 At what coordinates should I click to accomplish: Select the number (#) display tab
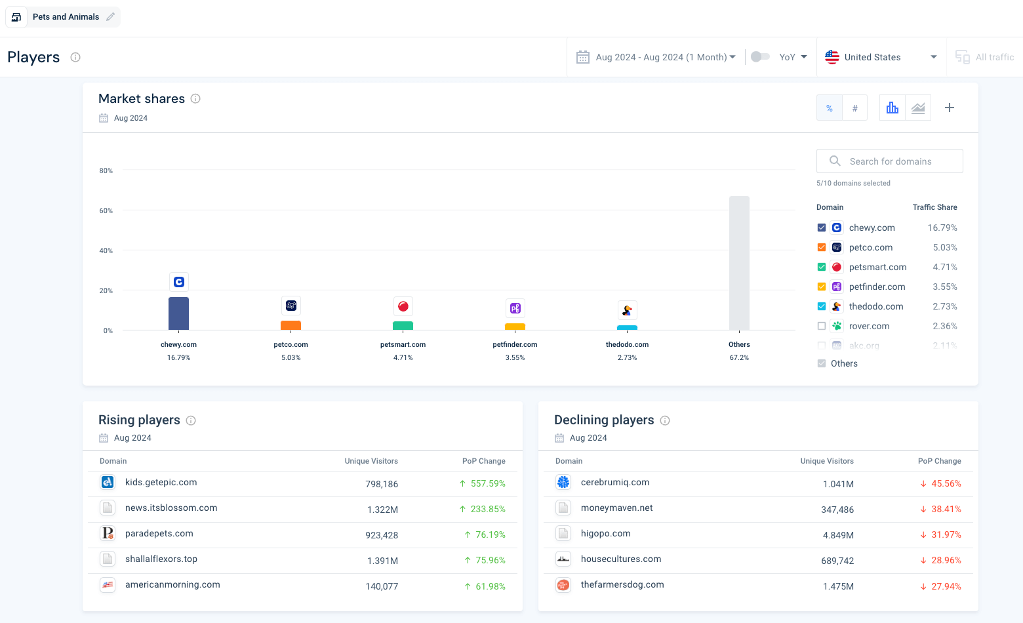854,108
